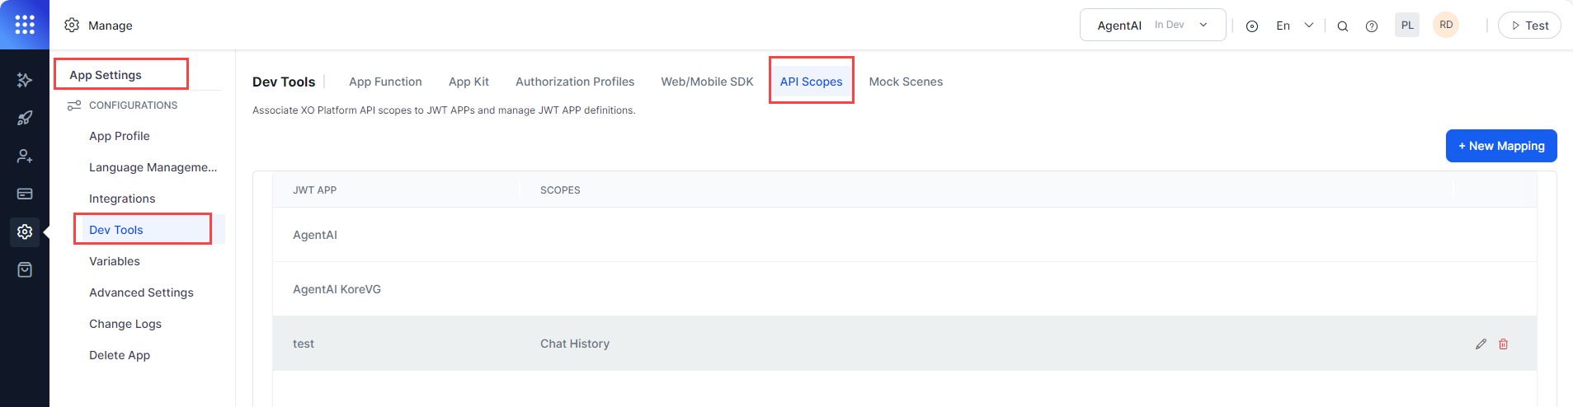Click the search magnifier icon
This screenshot has width=1573, height=407.
coord(1342,26)
